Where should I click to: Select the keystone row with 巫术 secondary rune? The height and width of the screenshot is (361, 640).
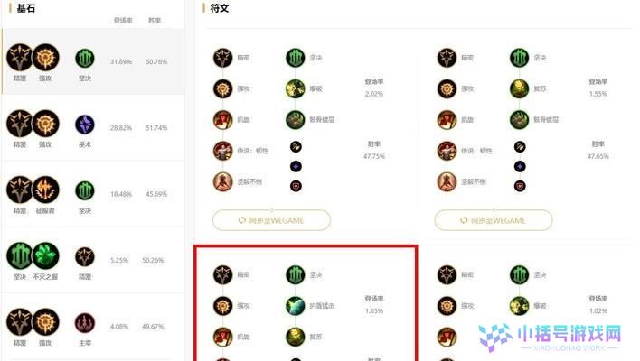coord(93,127)
